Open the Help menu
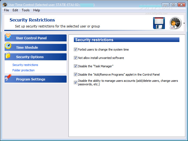 pos(37,10)
